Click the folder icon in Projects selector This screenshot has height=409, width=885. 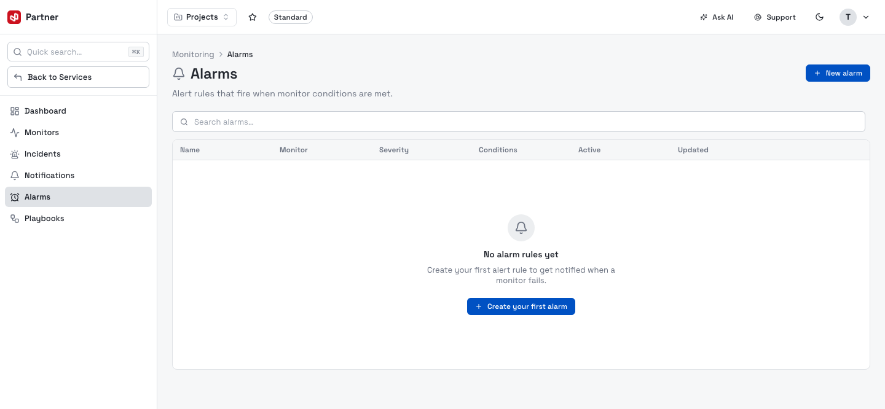[178, 17]
